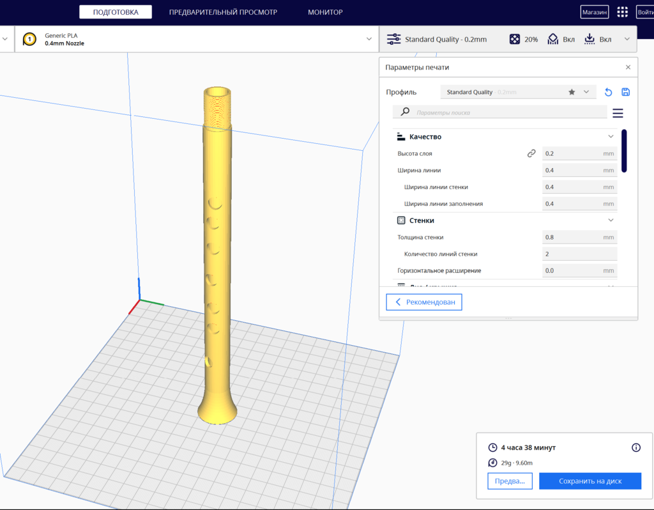654x510 pixels.
Task: Expand the Generic PLA material dropdown chevron
Action: pos(369,39)
